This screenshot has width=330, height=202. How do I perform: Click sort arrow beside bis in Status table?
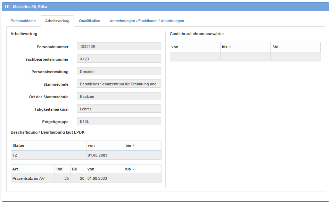click(x=133, y=145)
